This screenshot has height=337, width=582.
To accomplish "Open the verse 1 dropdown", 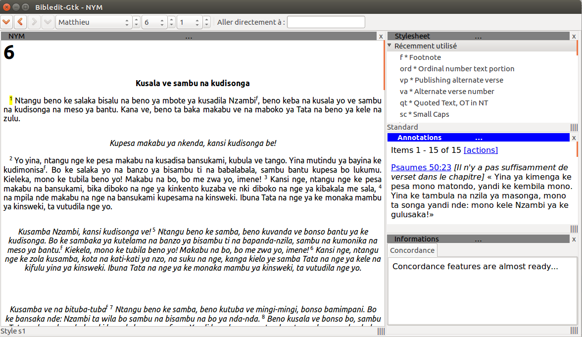I will point(190,22).
